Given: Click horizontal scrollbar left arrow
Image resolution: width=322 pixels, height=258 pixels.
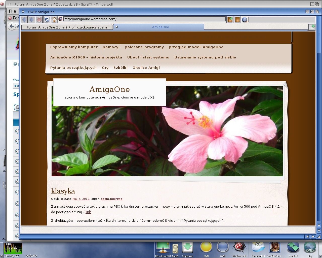Looking at the screenshot, I should (307, 237).
